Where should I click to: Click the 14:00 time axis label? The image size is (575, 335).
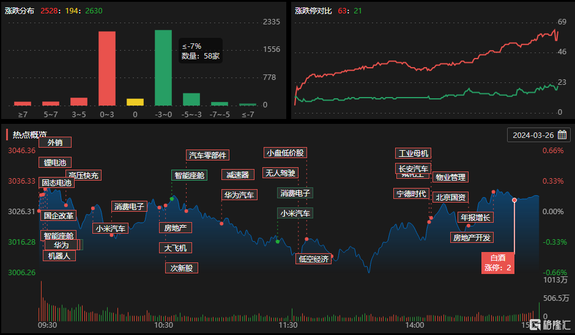pos(415,325)
